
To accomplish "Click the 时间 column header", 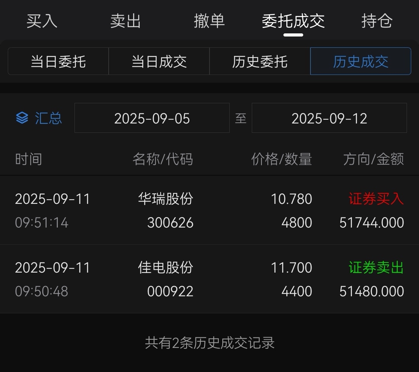I will 28,159.
